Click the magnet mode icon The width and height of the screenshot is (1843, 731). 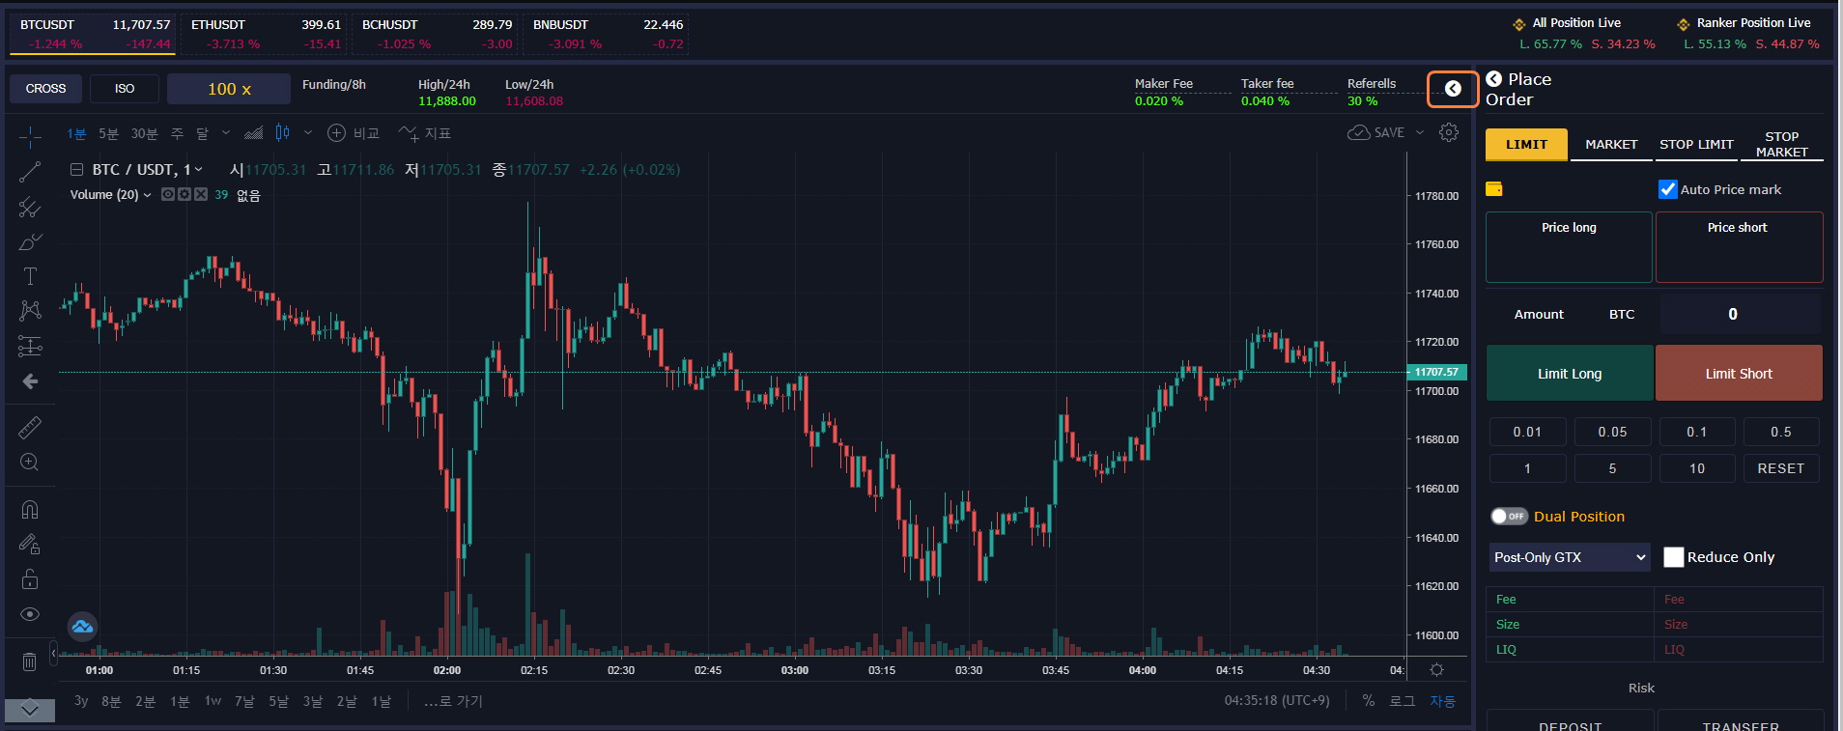click(30, 510)
